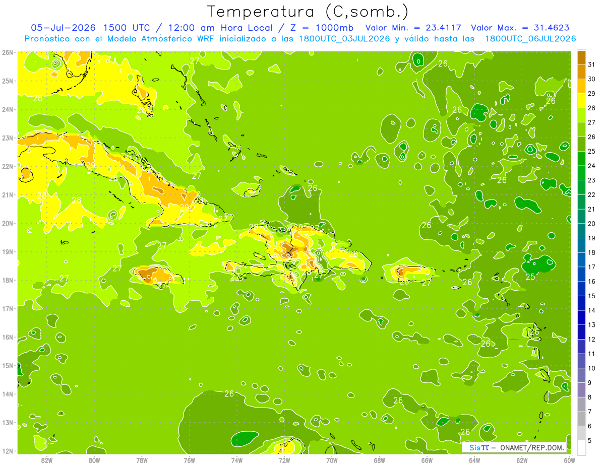Click the "ONAMET/REP.DOM." credit label
Viewport: 605px width, 467px height.
pos(533,447)
